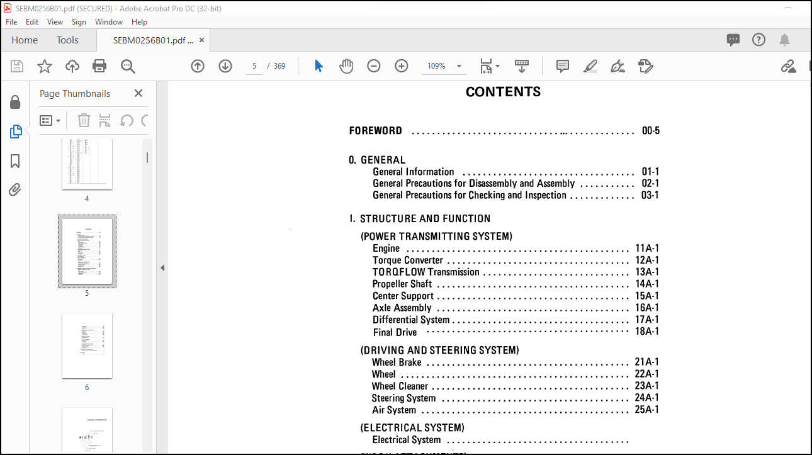This screenshot has width=812, height=455.
Task: Open the Find text magnifier tool
Action: [x=128, y=66]
